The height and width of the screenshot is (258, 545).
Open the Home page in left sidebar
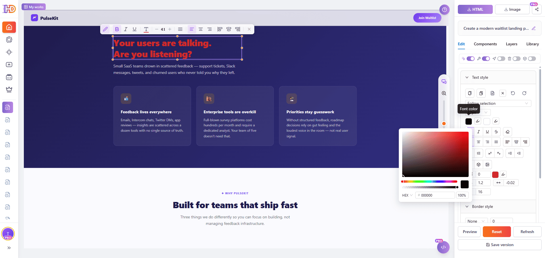[9, 27]
